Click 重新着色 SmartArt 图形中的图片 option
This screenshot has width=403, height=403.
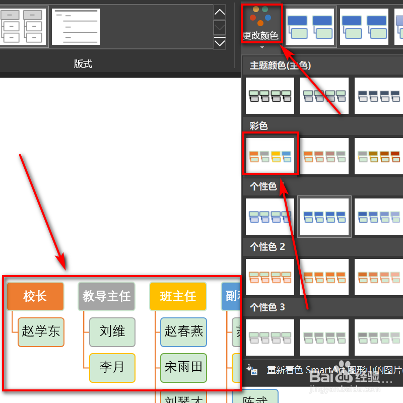click(323, 370)
